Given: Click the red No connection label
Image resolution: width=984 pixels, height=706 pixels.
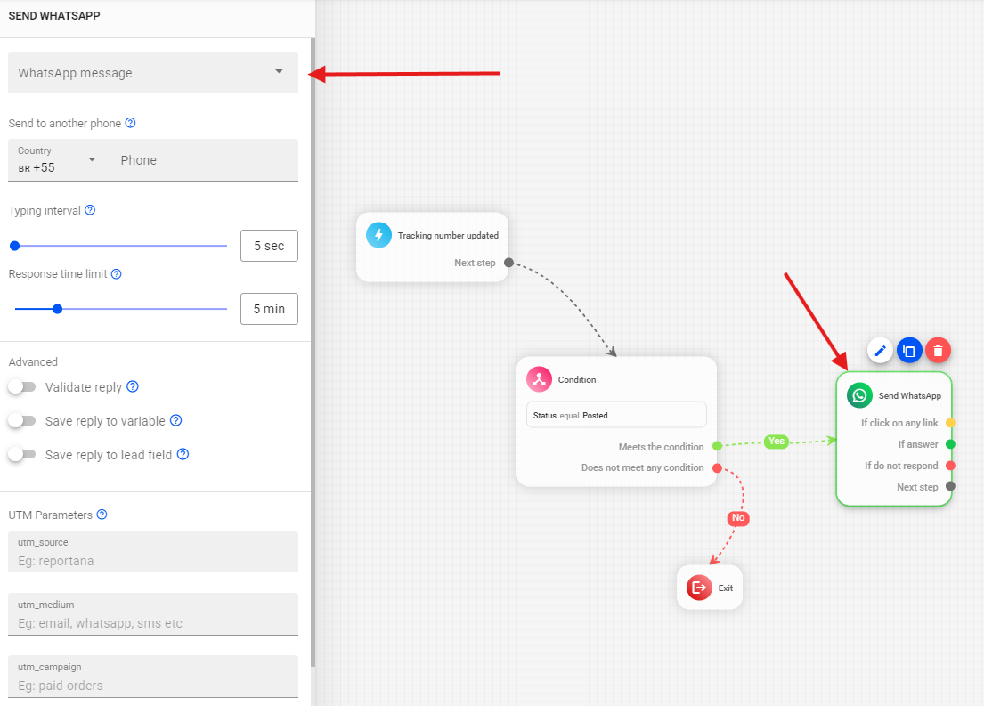Looking at the screenshot, I should (x=737, y=518).
